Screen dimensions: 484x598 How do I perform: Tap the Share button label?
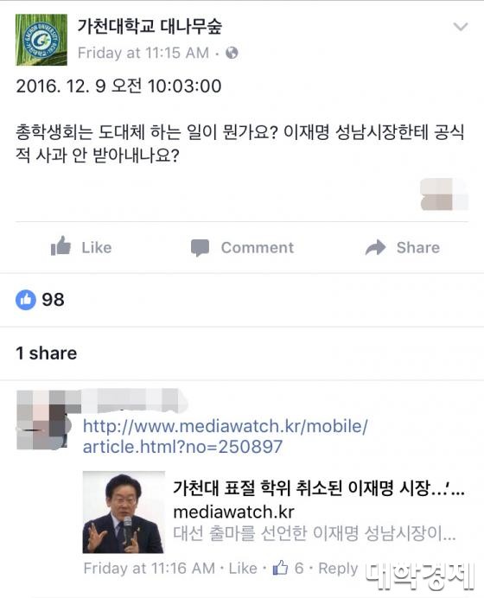click(x=418, y=247)
